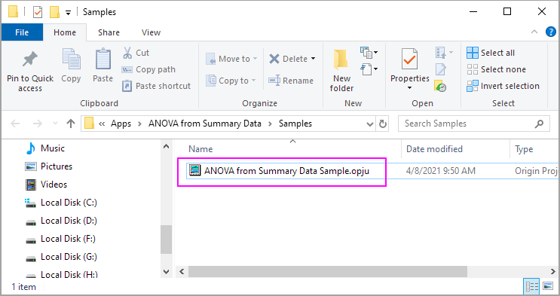Expand the Properties dropdown arrow
The image size is (560, 296).
pos(410,88)
